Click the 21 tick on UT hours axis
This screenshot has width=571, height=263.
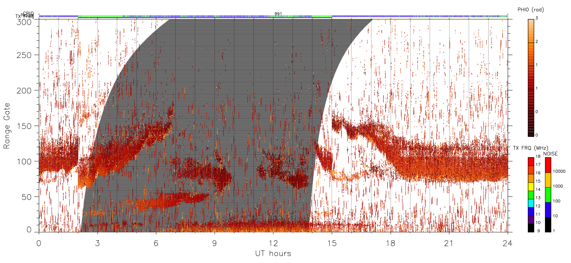pyautogui.click(x=449, y=243)
